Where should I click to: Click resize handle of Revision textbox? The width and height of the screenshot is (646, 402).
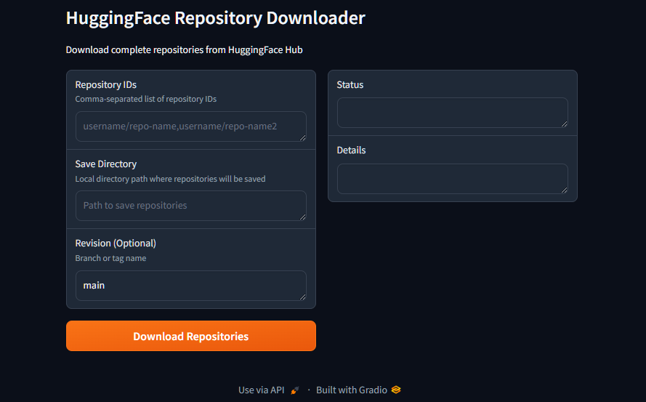(x=303, y=297)
